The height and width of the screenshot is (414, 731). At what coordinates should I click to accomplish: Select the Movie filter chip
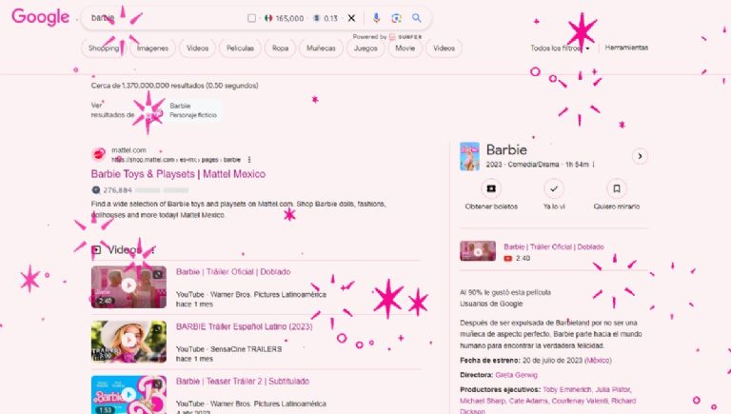tap(405, 48)
